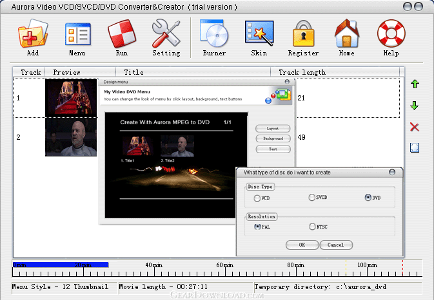The width and height of the screenshot is (434, 300).
Task: Open the Setting tools icon
Action: 166,33
